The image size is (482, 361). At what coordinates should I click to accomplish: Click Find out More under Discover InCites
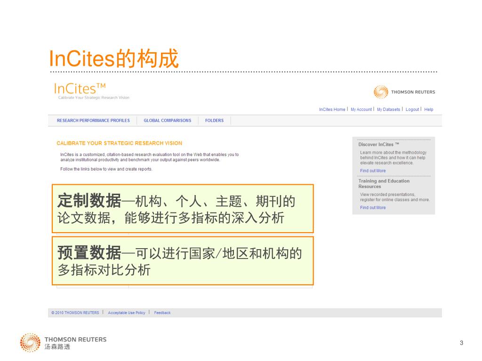(373, 171)
